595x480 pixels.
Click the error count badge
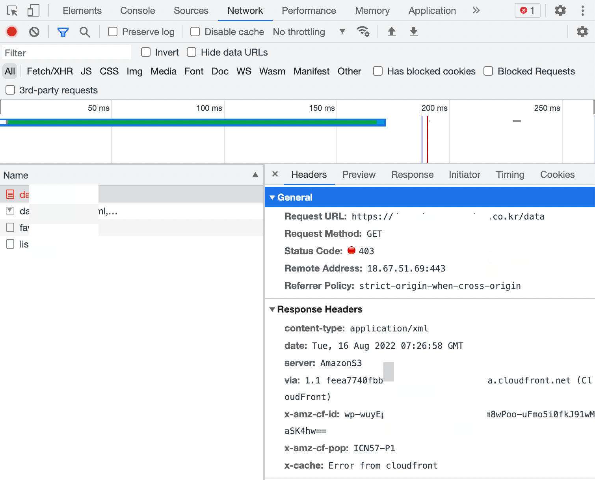point(527,11)
